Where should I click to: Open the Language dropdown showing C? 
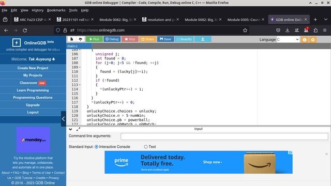(x=288, y=39)
